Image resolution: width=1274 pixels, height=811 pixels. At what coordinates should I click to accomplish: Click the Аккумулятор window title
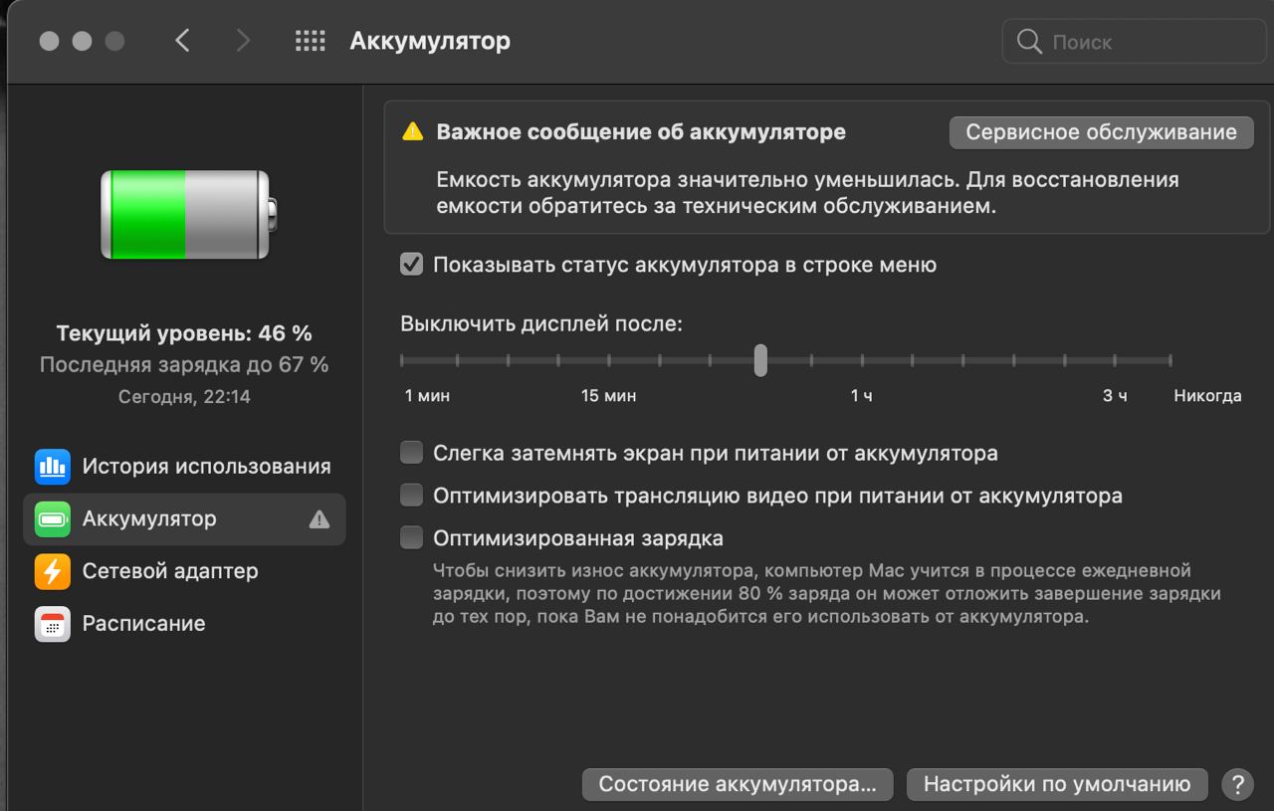tap(430, 41)
